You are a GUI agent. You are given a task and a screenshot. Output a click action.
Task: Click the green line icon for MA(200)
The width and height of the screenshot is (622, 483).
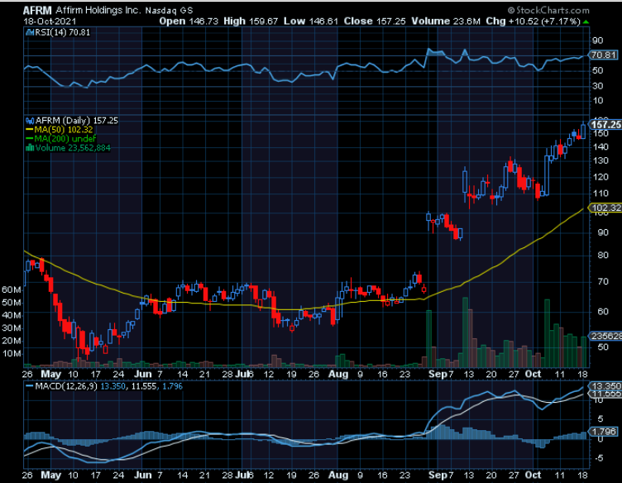[x=30, y=139]
